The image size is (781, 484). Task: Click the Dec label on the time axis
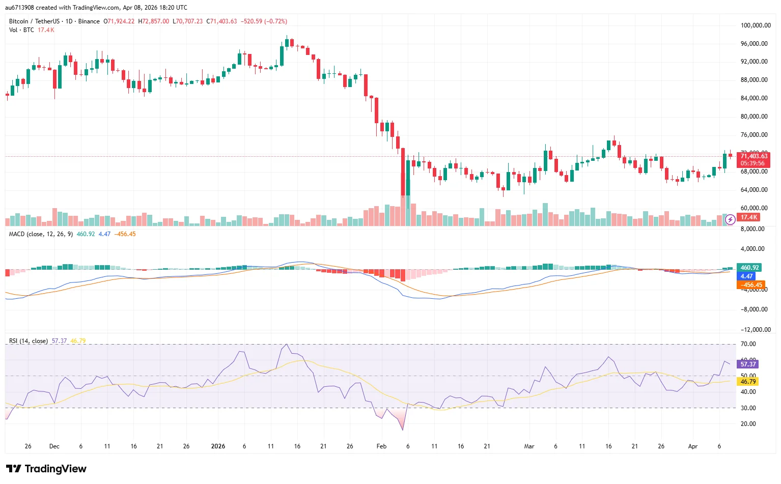click(x=54, y=446)
